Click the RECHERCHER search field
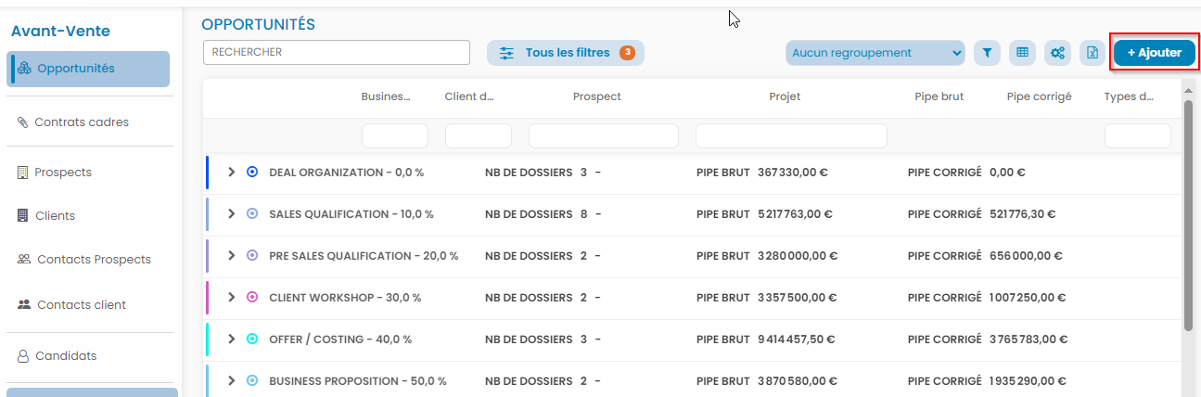Viewport: 1201px width, 397px height. coord(337,53)
